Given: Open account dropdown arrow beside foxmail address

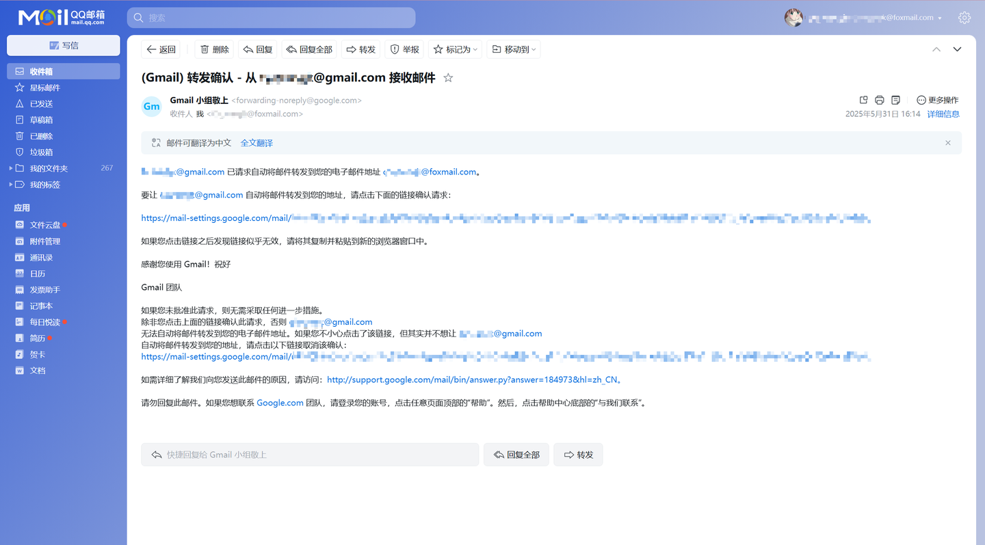Looking at the screenshot, I should [x=940, y=18].
